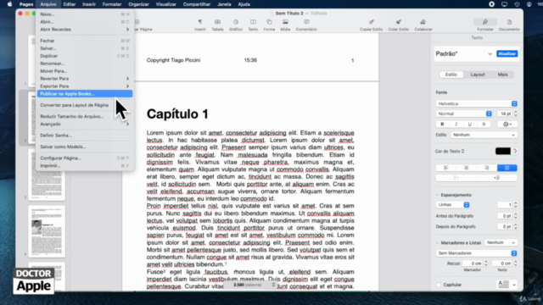Open Marcadores e Listas Nenhum dropdown
The width and height of the screenshot is (543, 305).
pos(501,243)
